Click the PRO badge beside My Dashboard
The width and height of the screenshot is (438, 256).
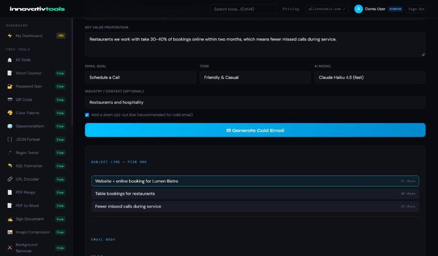tap(61, 36)
